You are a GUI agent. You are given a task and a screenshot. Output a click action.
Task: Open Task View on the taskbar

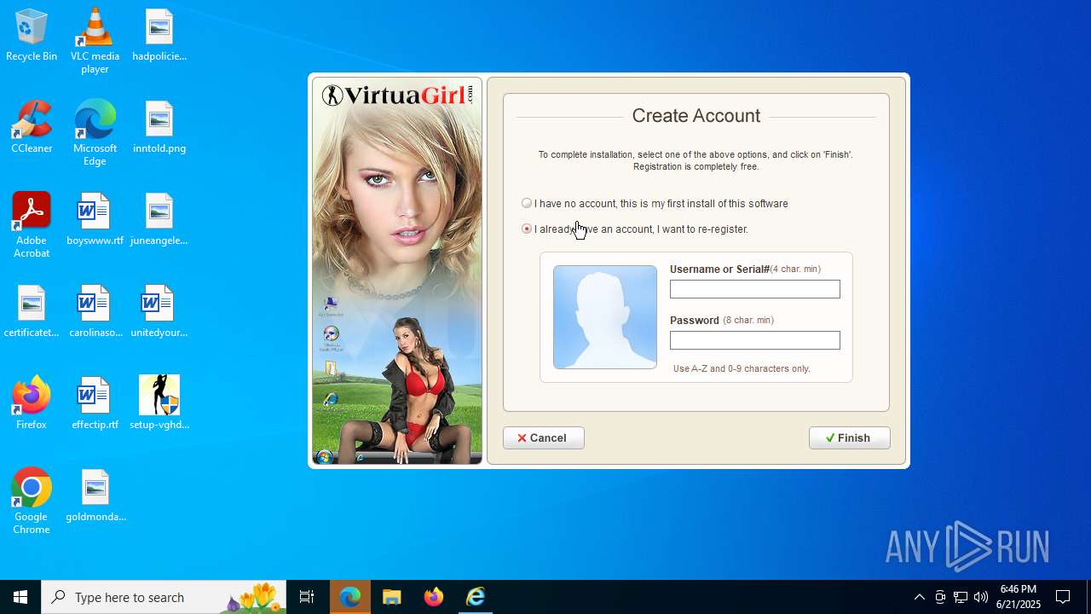pos(307,597)
